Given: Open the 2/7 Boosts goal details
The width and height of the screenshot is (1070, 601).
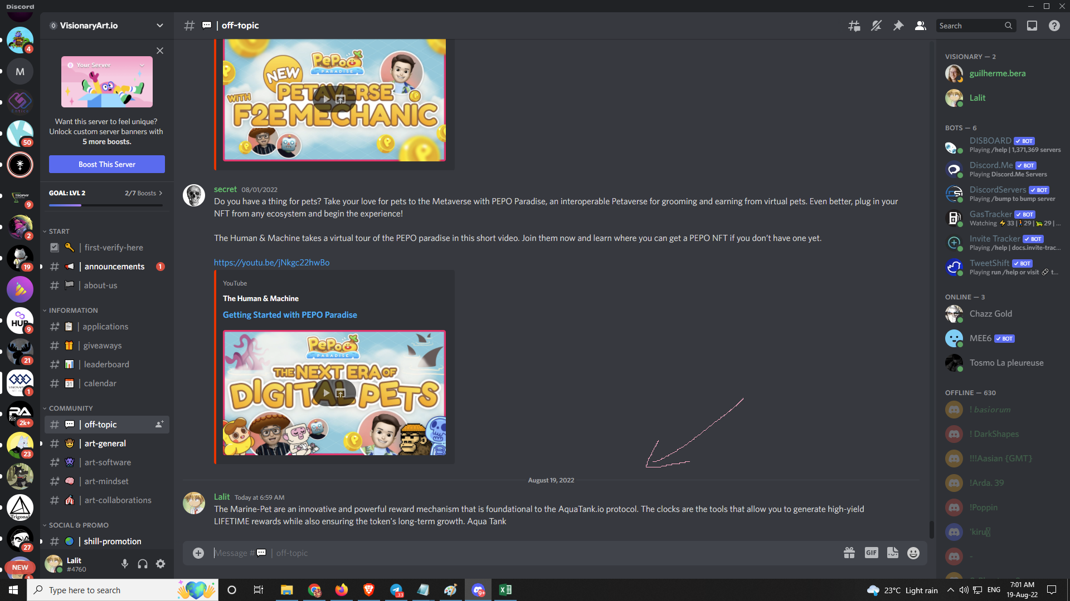Looking at the screenshot, I should (144, 193).
